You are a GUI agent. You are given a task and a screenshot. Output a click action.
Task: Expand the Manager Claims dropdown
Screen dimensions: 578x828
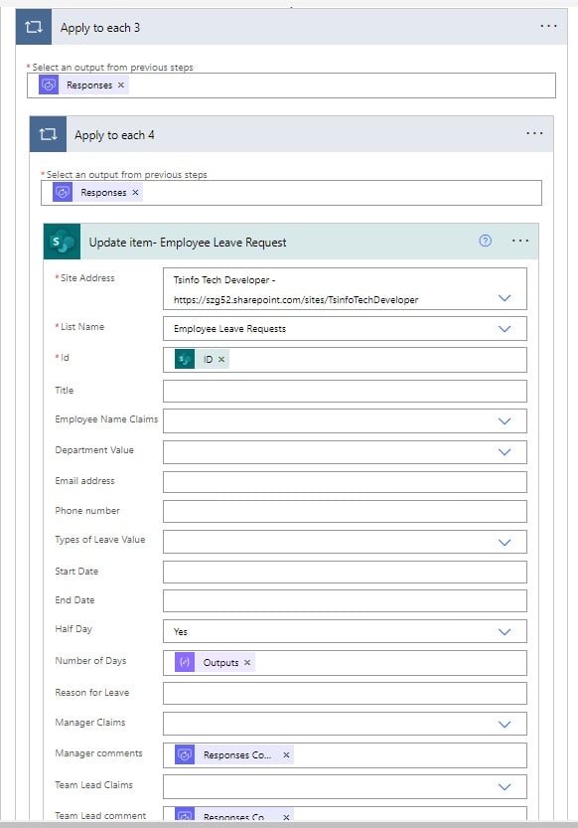(505, 724)
